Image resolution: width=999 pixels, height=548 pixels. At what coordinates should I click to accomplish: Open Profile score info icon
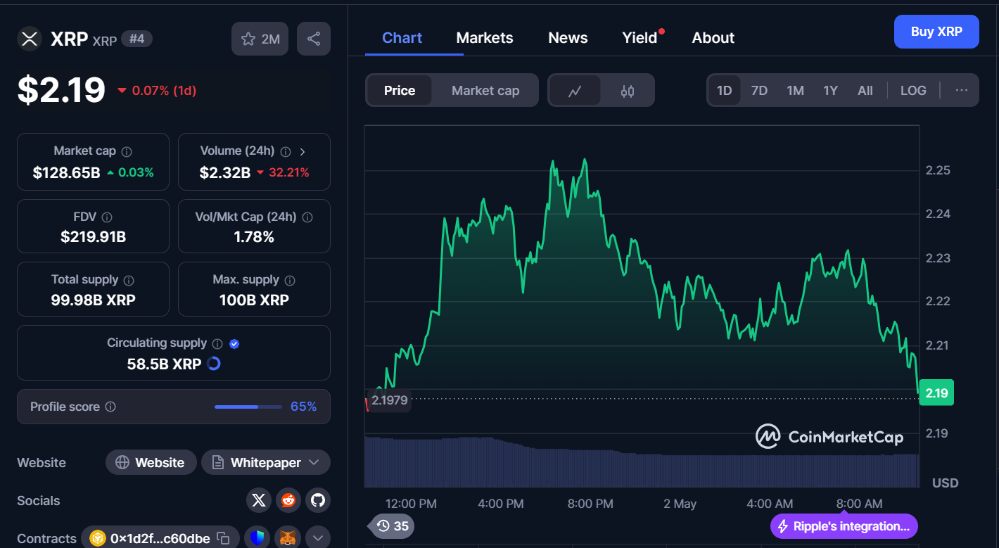(110, 407)
